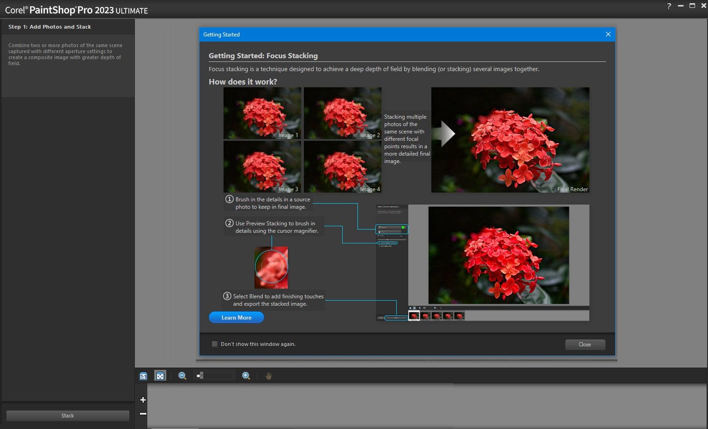Image resolution: width=708 pixels, height=429 pixels.
Task: Dismiss Getting Started with the X icon
Action: (608, 34)
